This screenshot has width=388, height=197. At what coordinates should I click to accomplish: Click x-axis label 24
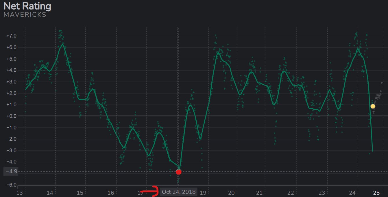coord(352,193)
